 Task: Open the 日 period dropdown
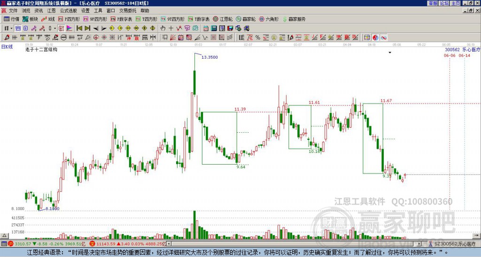point(8,28)
